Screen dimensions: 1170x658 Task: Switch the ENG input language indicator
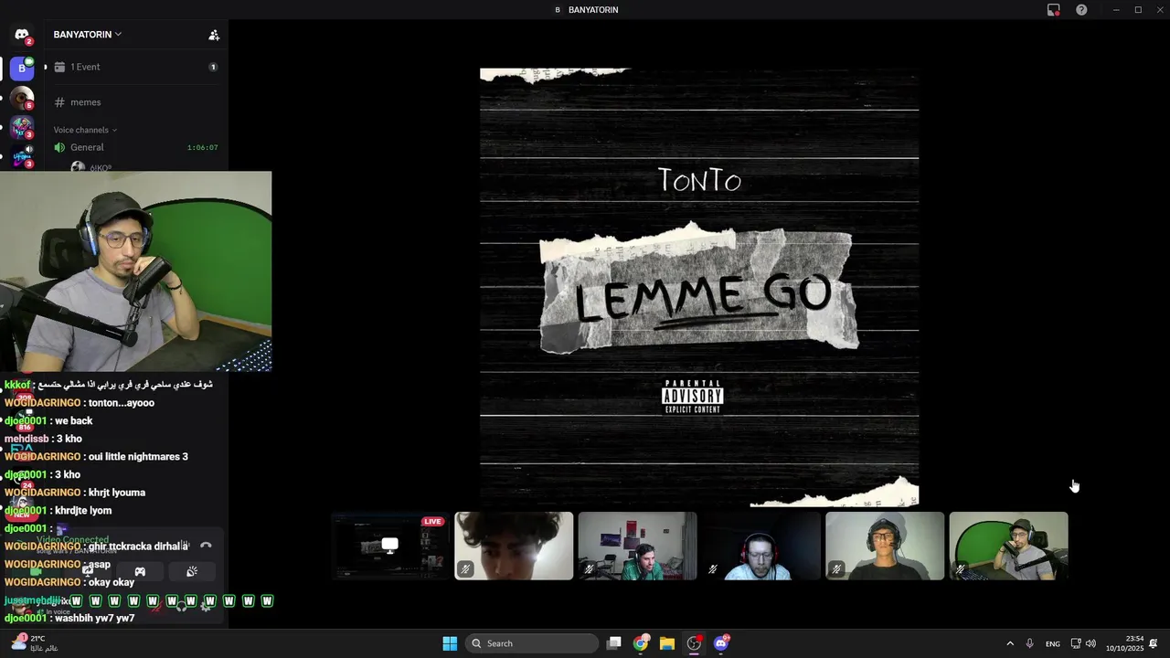pyautogui.click(x=1053, y=644)
